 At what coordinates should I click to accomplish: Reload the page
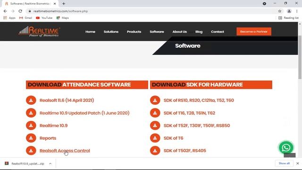click(x=20, y=11)
